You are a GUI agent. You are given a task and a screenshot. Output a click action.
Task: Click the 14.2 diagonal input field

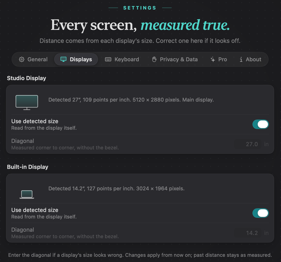pyautogui.click(x=248, y=233)
